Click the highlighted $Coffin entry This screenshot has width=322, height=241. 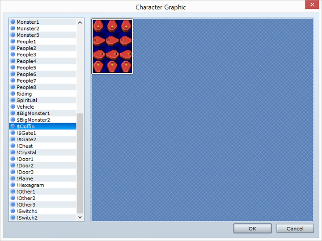point(43,126)
